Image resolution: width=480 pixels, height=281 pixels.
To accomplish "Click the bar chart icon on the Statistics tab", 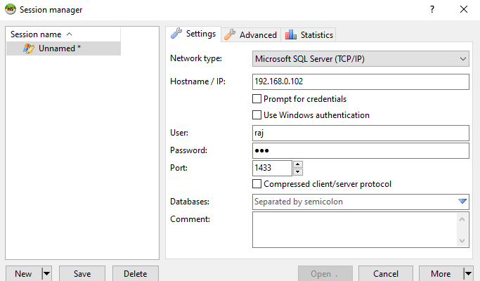I will click(x=291, y=34).
